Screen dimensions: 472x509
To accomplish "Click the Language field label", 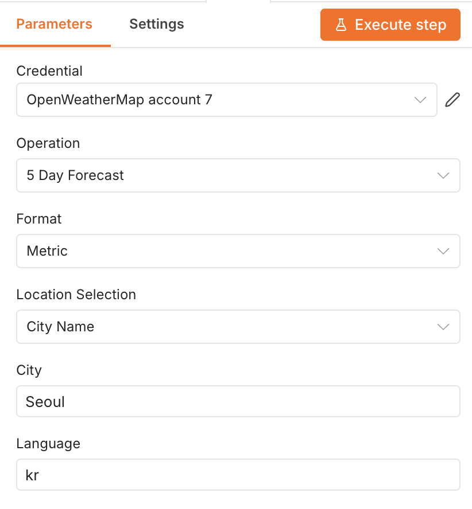I will pyautogui.click(x=48, y=444).
